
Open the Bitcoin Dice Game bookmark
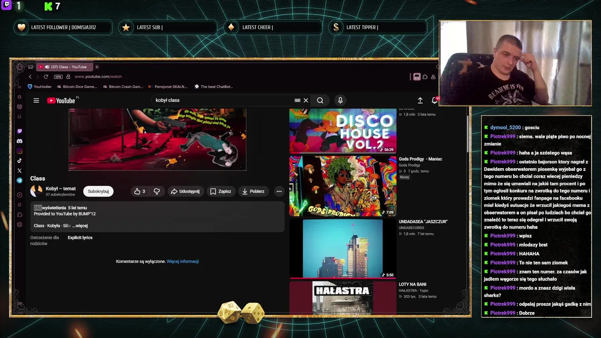tap(77, 86)
